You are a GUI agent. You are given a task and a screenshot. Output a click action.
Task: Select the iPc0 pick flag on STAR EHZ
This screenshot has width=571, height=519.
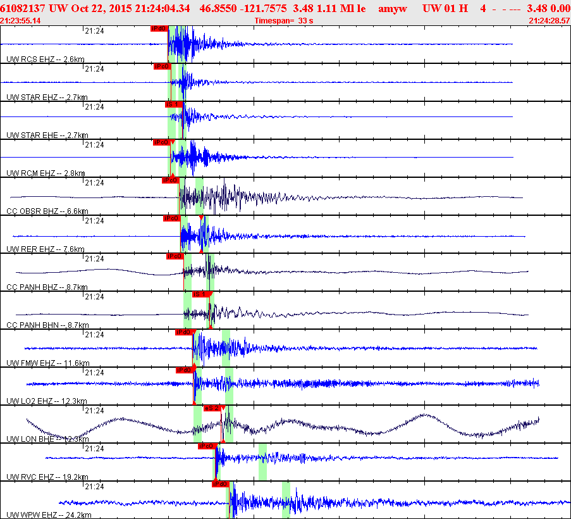[x=162, y=66]
